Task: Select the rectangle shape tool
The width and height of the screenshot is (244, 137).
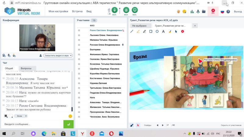Action: (x=151, y=32)
